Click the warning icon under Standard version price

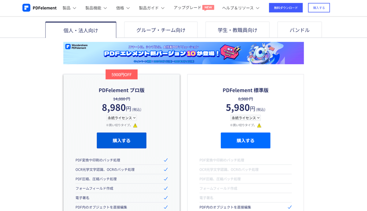pos(259,125)
